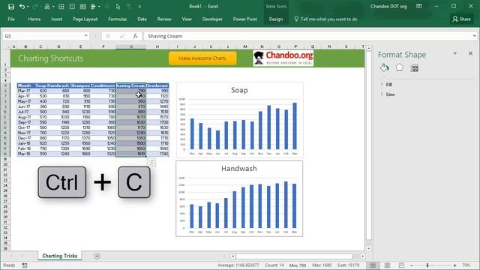The image size is (480, 270).
Task: Open Effects pentagon tab in Format Shape
Action: 400,67
